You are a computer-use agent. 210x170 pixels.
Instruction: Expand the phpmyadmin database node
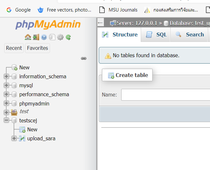tap(6, 103)
